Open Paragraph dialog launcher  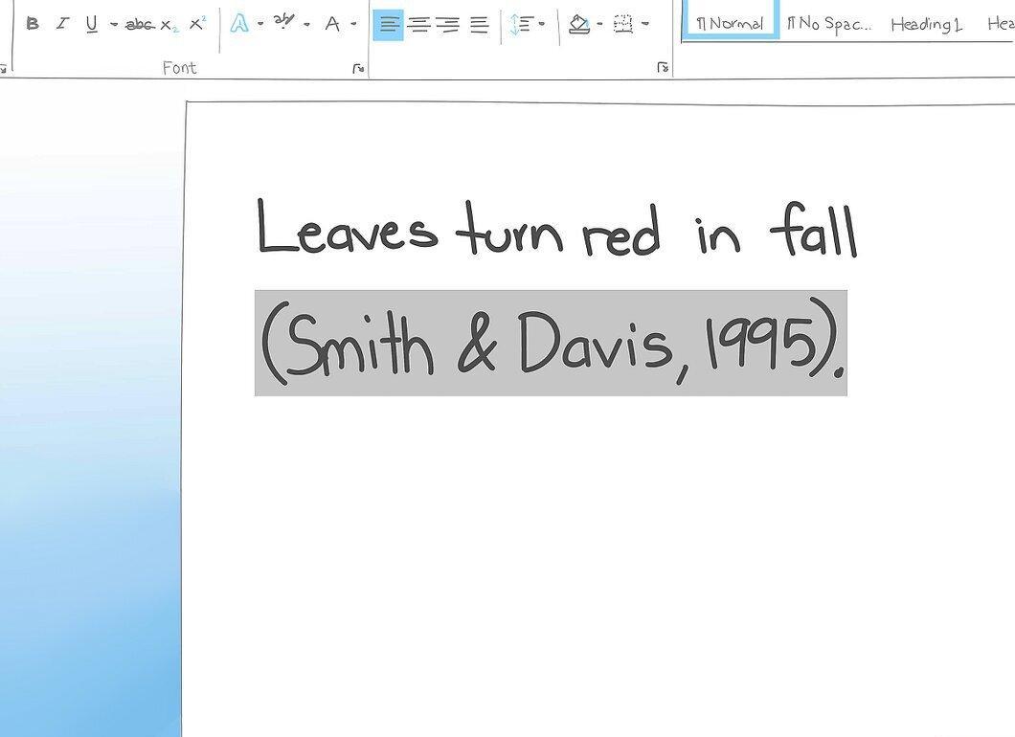[x=663, y=67]
